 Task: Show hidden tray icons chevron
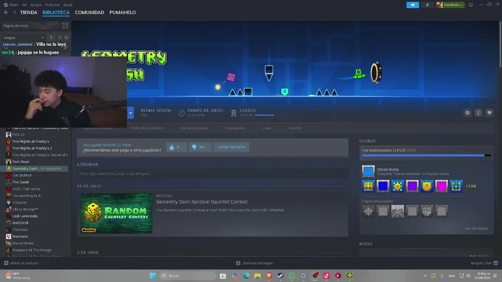click(x=425, y=276)
